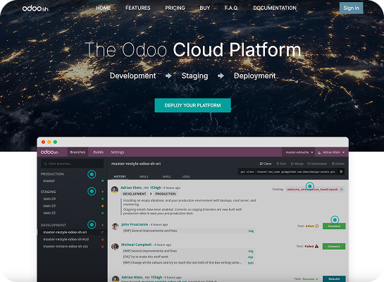Click the Filter branches search field

[72, 164]
